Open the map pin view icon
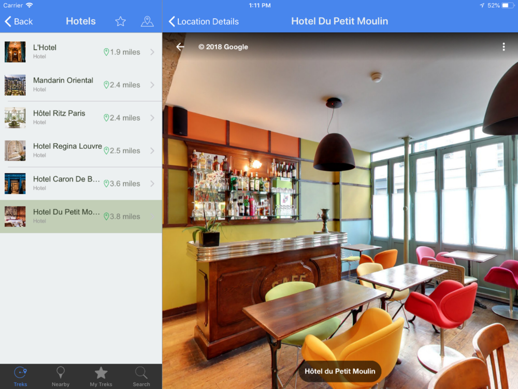This screenshot has width=518, height=389. [147, 21]
